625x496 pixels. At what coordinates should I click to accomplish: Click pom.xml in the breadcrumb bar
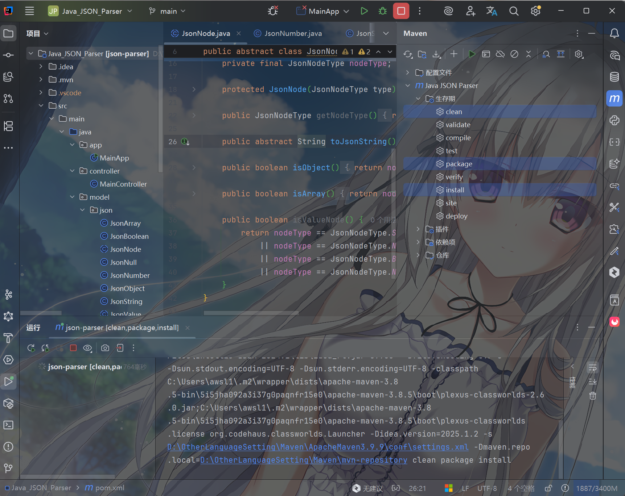click(105, 488)
